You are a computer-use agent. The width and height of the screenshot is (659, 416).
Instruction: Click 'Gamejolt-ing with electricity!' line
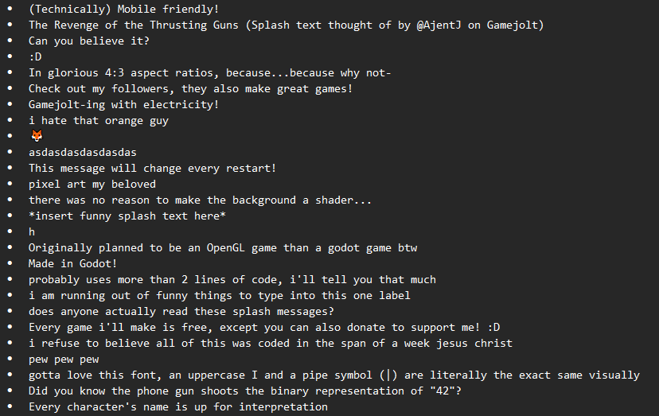click(x=124, y=105)
